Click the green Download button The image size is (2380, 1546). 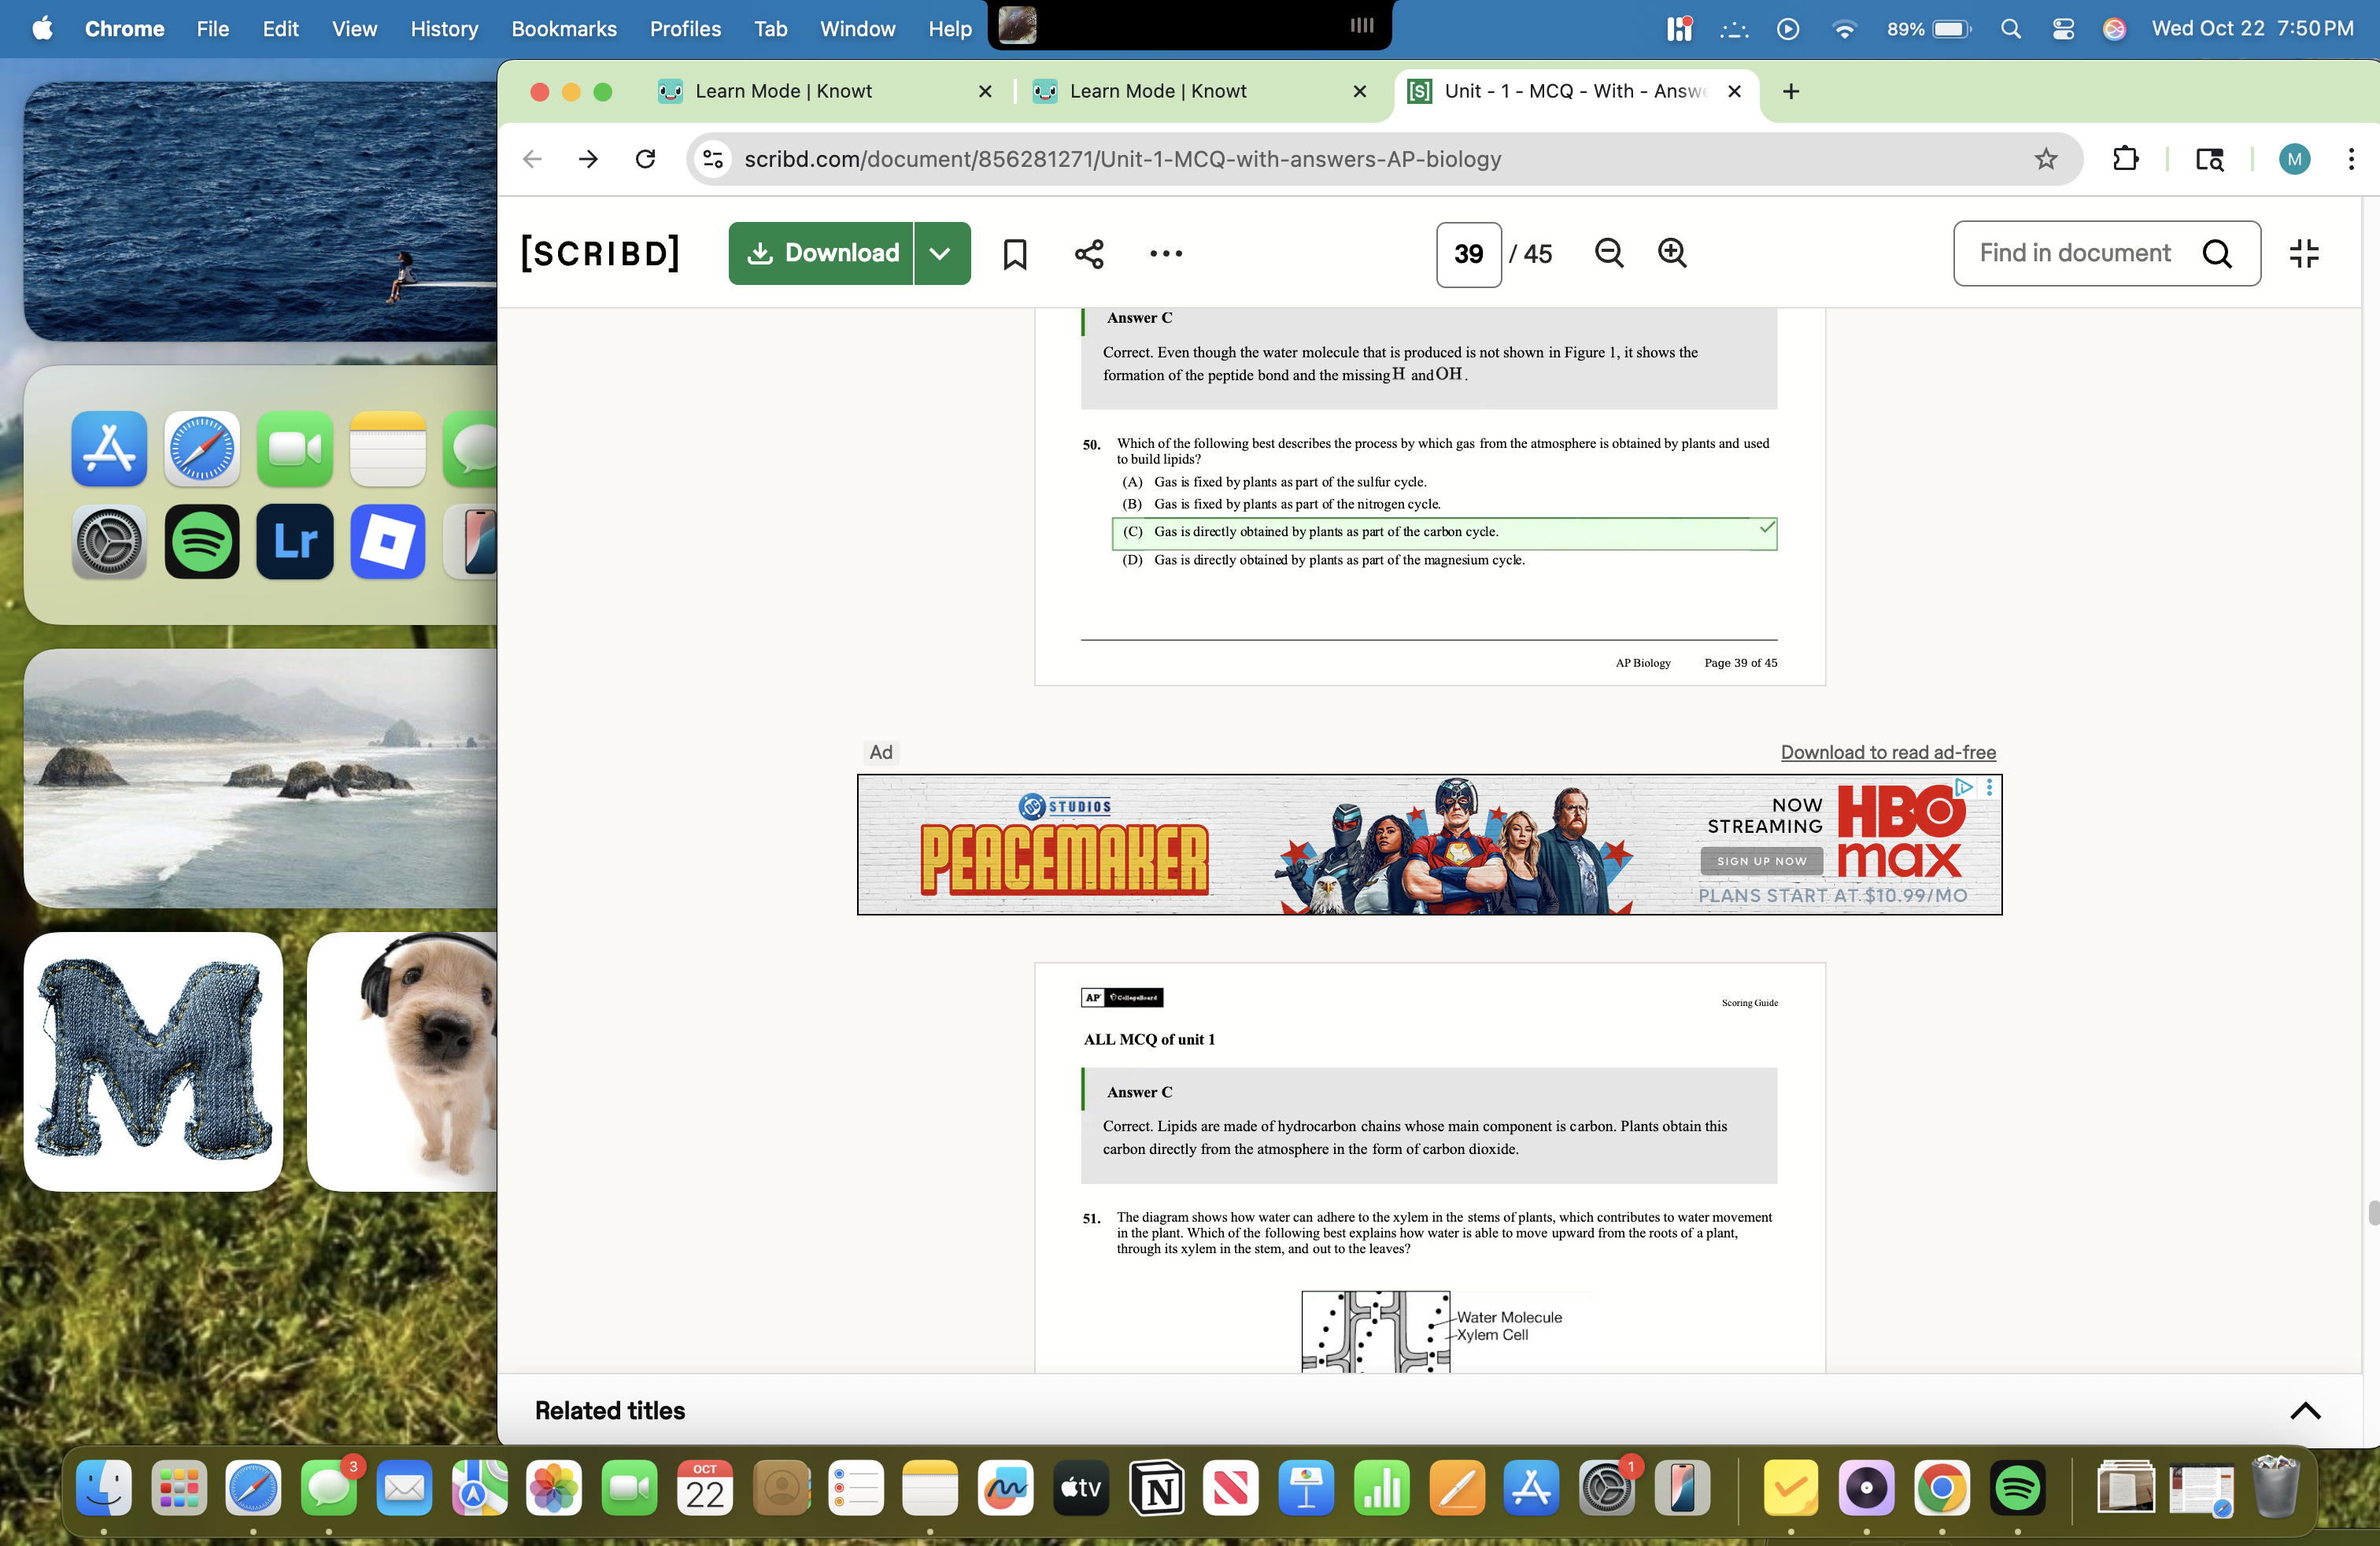tap(822, 254)
